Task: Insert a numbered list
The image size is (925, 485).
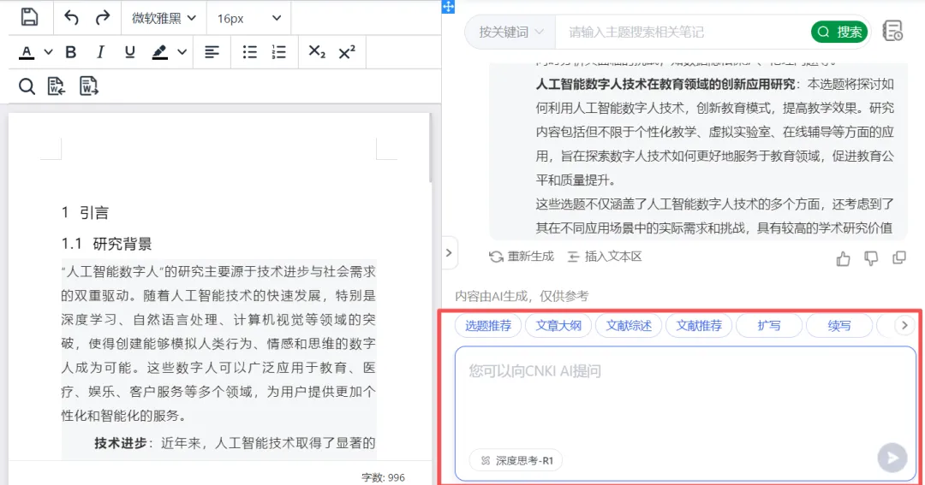Action: 278,52
